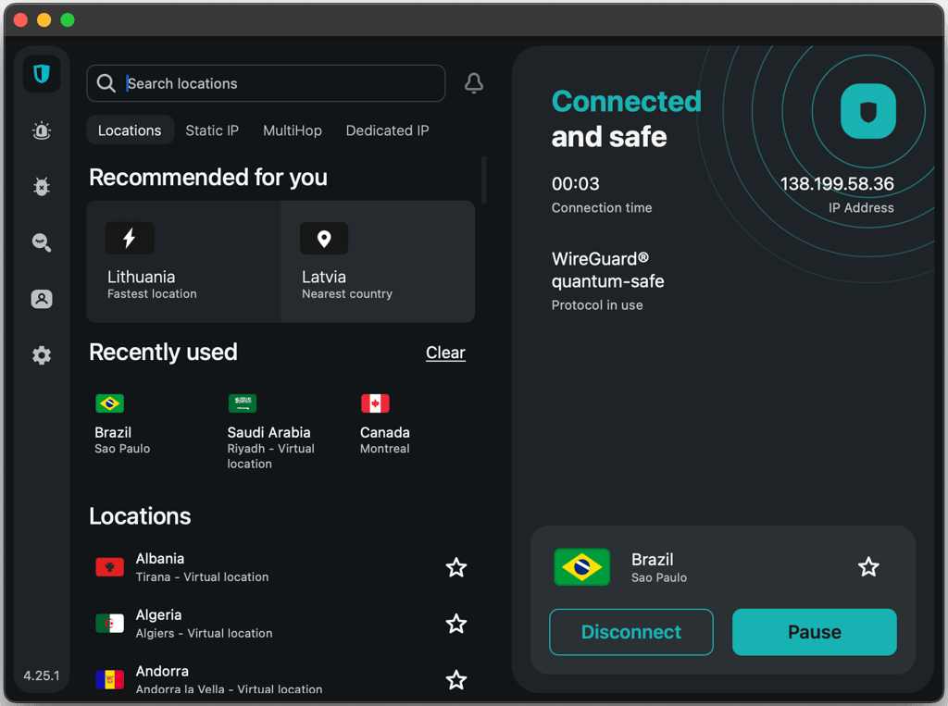Viewport: 948px width, 706px height.
Task: Pause the VPN connection
Action: [814, 632]
